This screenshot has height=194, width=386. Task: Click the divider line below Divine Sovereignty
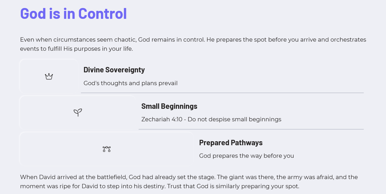222,93
